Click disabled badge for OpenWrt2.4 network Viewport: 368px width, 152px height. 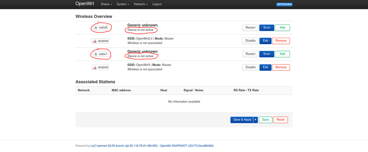click(x=100, y=41)
